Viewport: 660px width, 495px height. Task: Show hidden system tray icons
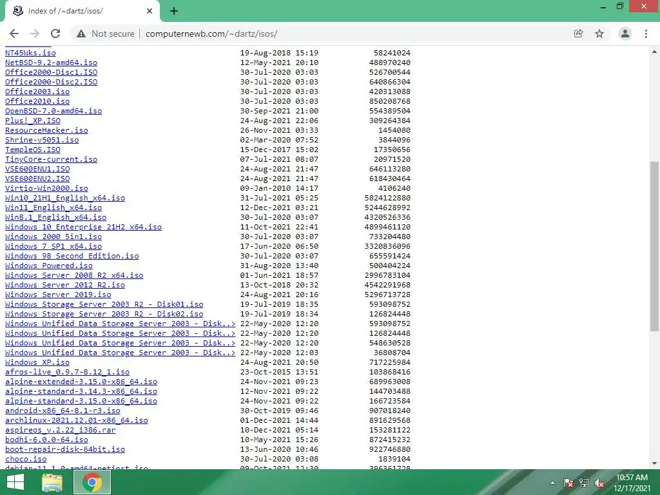tap(552, 483)
